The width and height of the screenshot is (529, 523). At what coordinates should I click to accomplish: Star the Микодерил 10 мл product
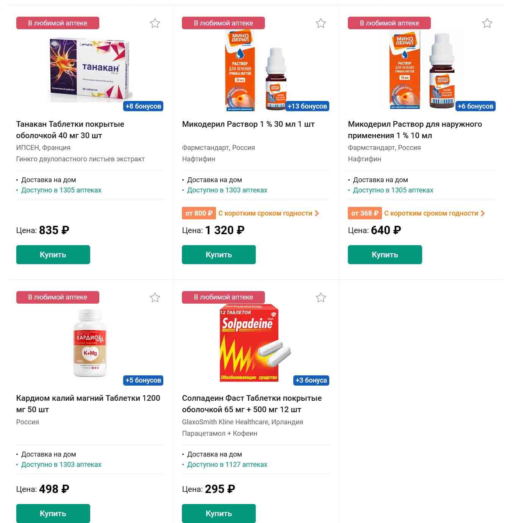coord(487,24)
